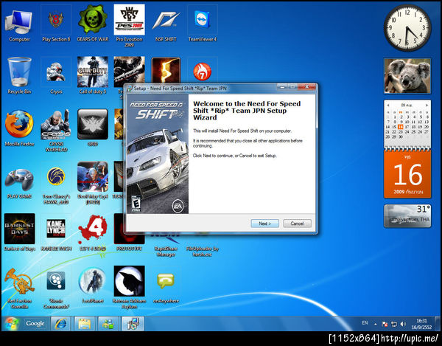Click the Need For Speed Shift cover image
Screen dimensions: 442x346
[x=158, y=154]
